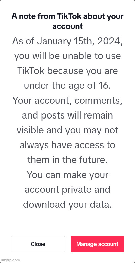Click the word 'account' under the heading
Viewport: 135px width, 263px height.
pyautogui.click(x=67, y=26)
